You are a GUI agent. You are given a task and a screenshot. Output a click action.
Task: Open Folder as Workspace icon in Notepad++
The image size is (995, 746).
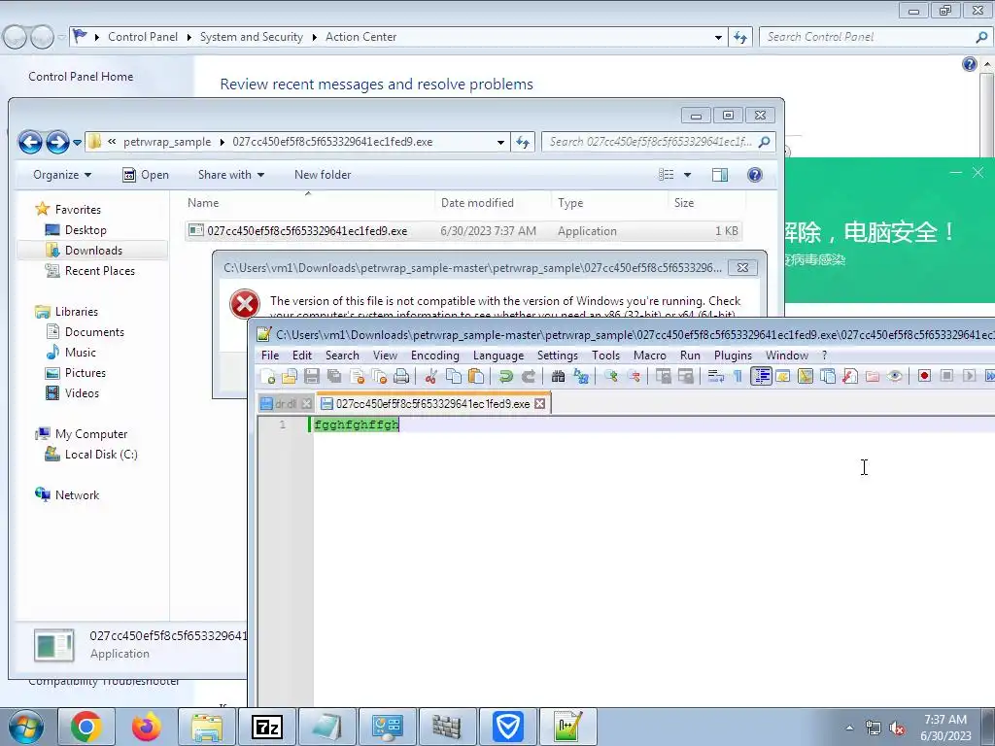pyautogui.click(x=873, y=376)
